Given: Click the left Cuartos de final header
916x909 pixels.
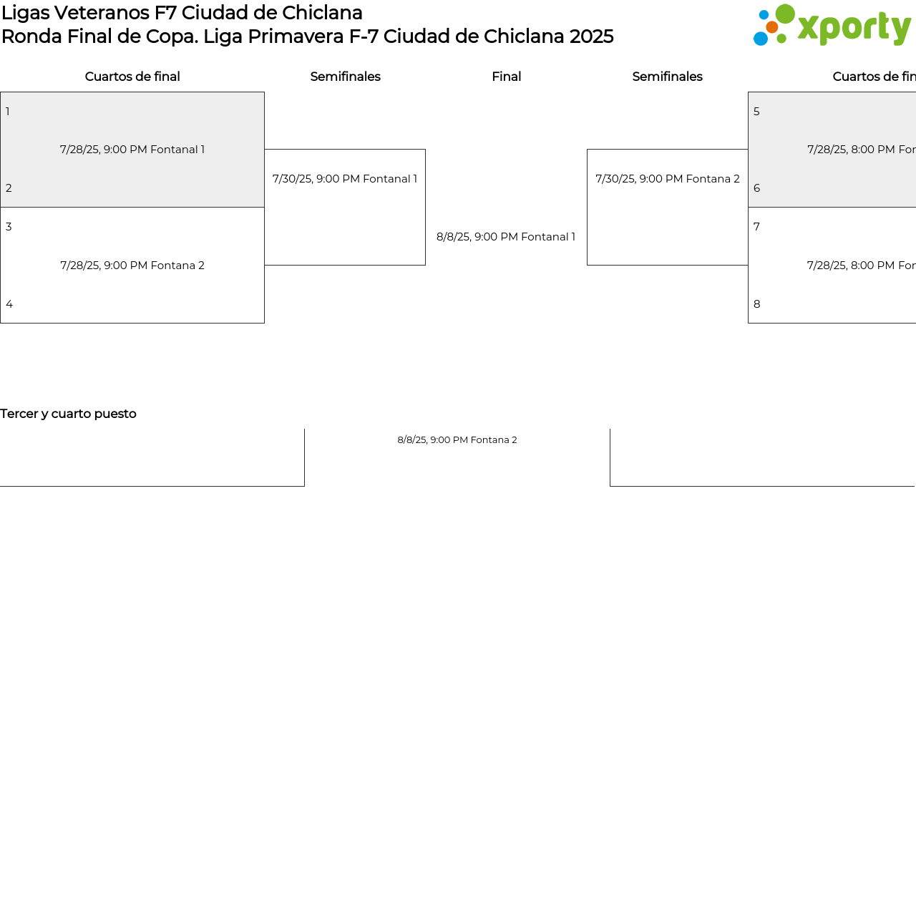Looking at the screenshot, I should [132, 77].
